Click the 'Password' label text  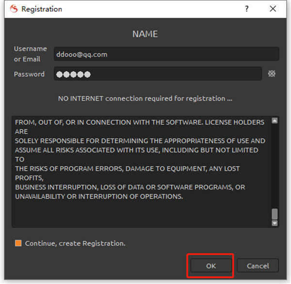click(29, 74)
